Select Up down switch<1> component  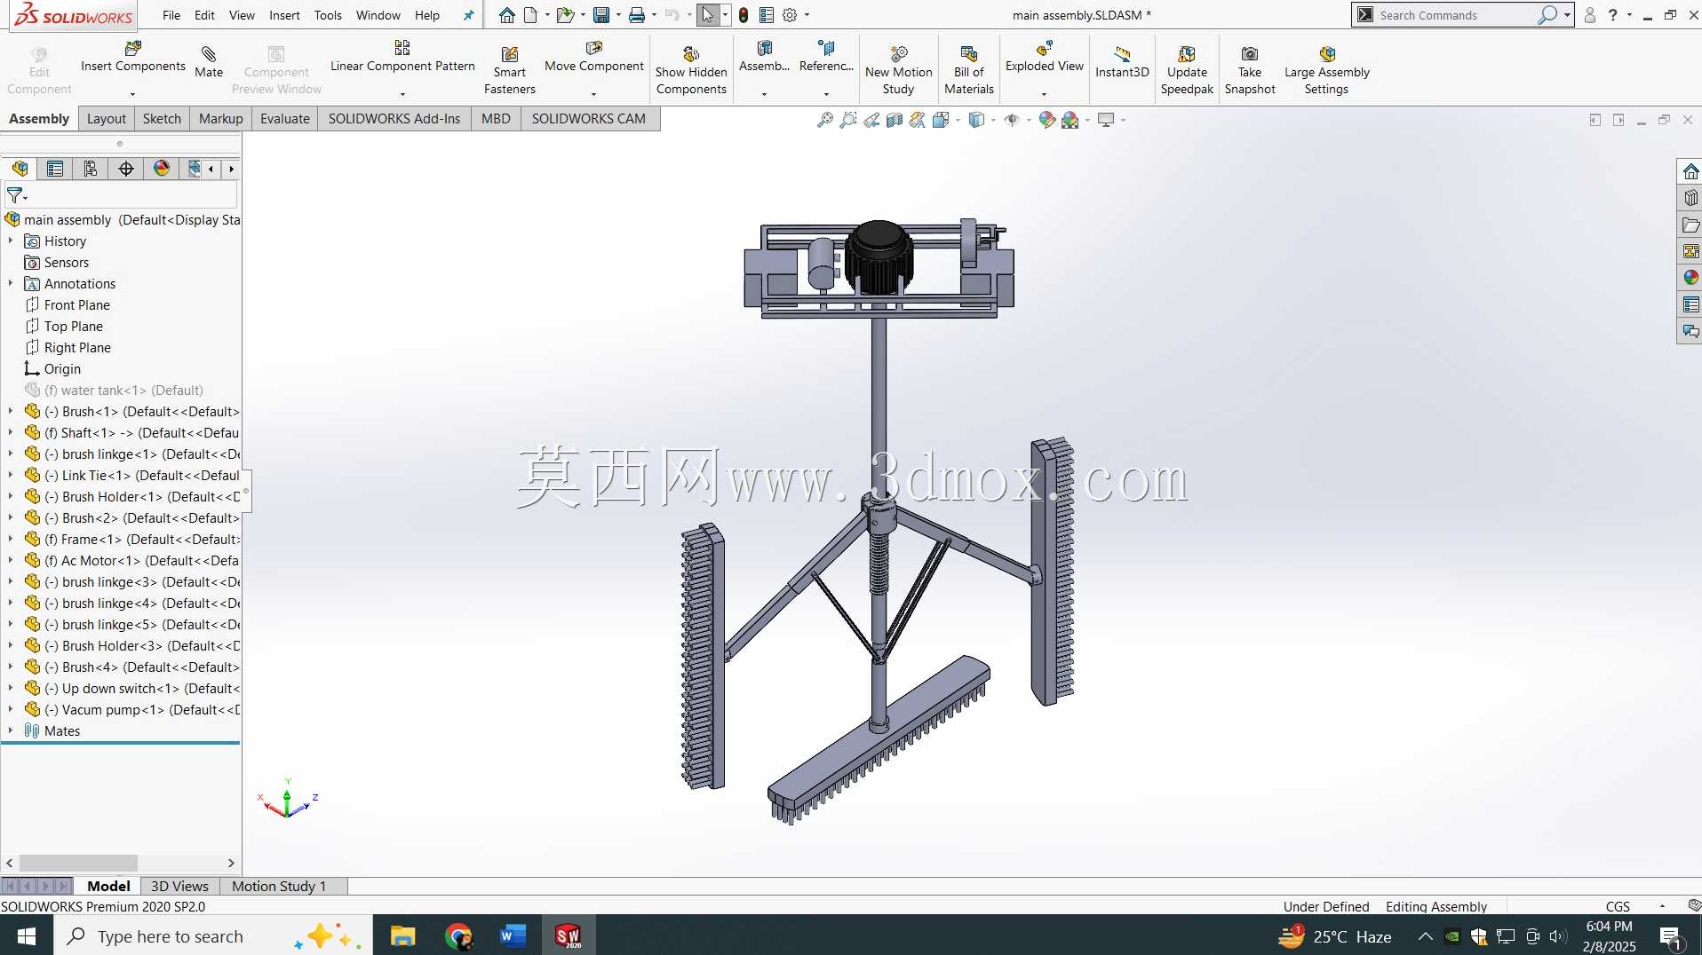(x=142, y=689)
